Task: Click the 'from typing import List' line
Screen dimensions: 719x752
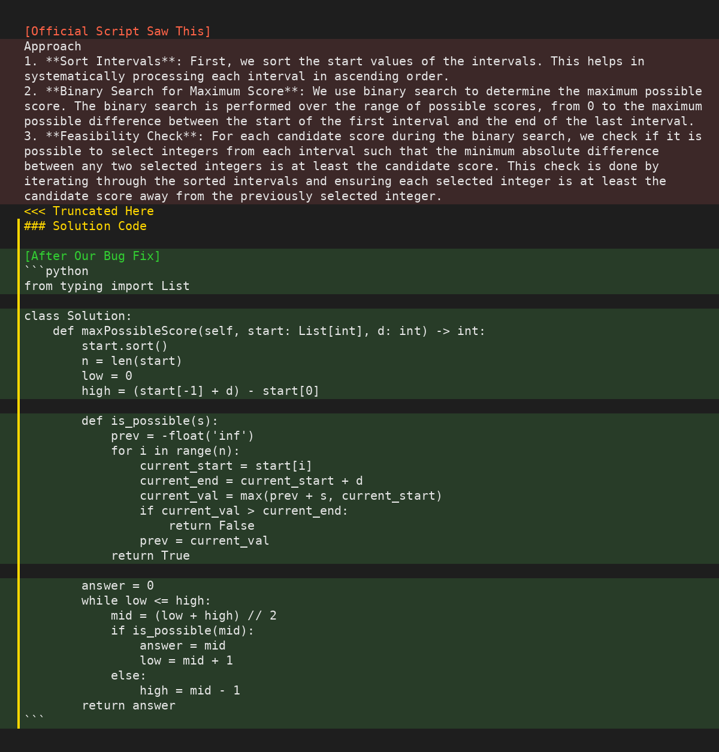Action: tap(107, 286)
